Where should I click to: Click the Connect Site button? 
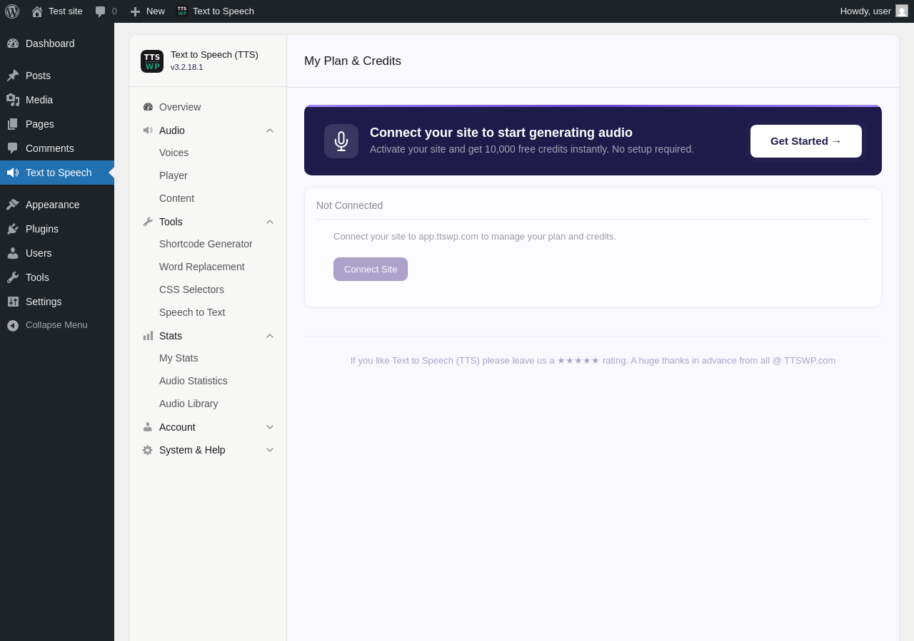click(371, 269)
